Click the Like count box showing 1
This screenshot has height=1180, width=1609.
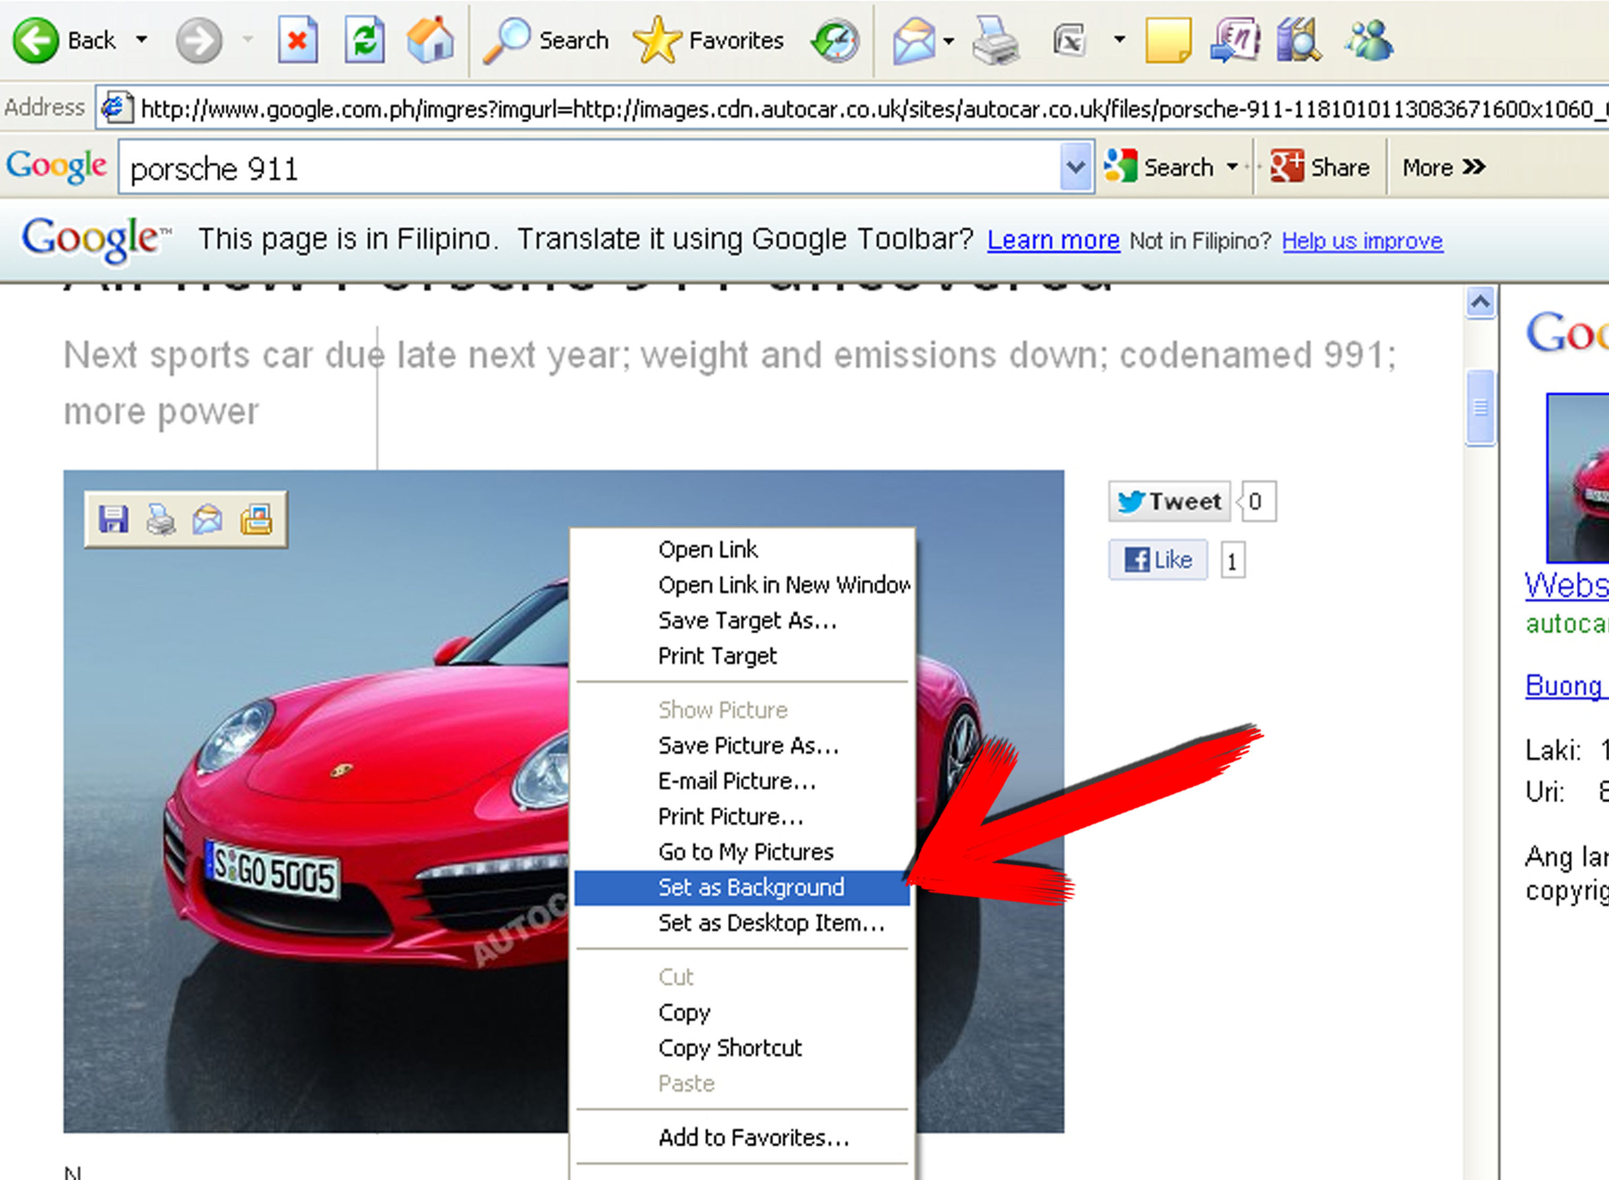1232,560
